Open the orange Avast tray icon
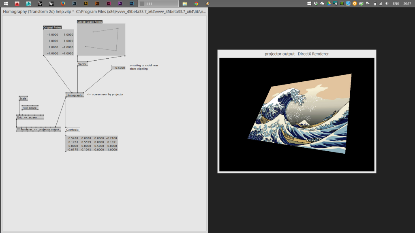The image size is (415, 233). [355, 3]
